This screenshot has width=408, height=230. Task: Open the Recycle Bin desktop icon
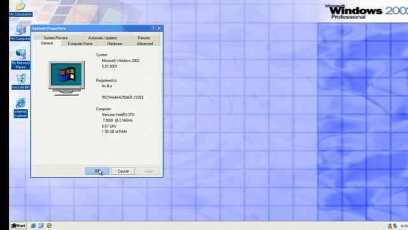pos(20,82)
